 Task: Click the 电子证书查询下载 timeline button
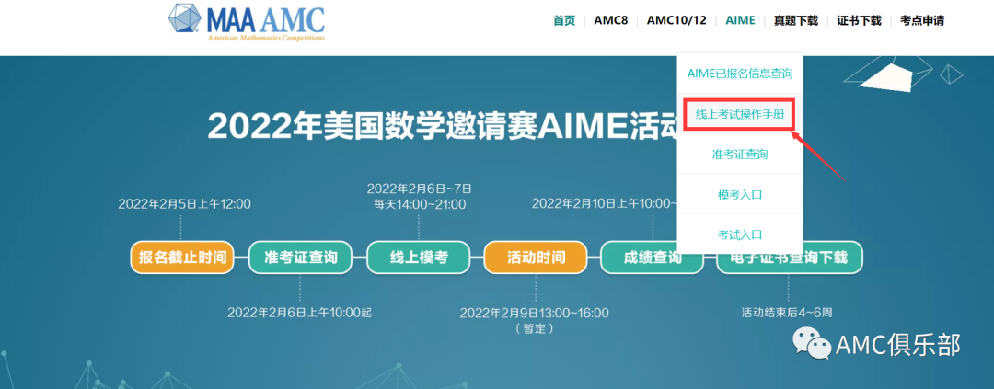coord(789,257)
